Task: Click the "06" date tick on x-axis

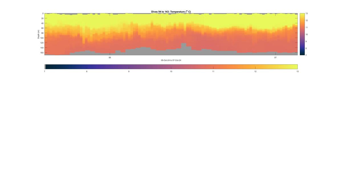Action: tap(110, 57)
